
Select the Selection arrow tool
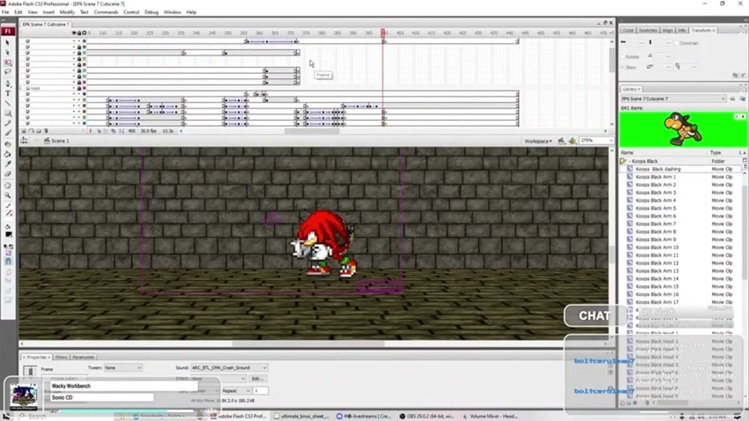[8, 42]
